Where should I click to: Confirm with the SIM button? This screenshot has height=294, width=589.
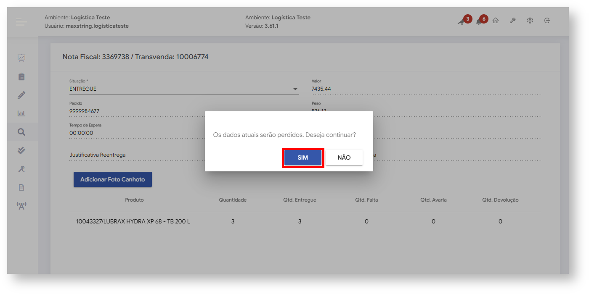pyautogui.click(x=303, y=157)
